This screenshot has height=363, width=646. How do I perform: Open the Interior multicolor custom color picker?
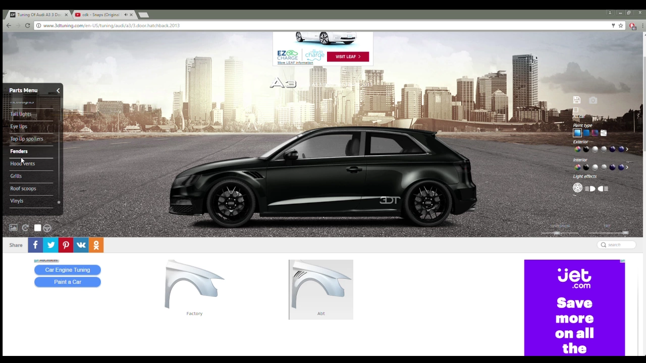(577, 167)
